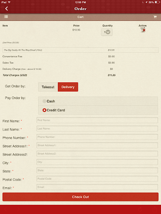Open the shopping cart icon
Viewport: 161px width, 214px height.
(155, 17)
